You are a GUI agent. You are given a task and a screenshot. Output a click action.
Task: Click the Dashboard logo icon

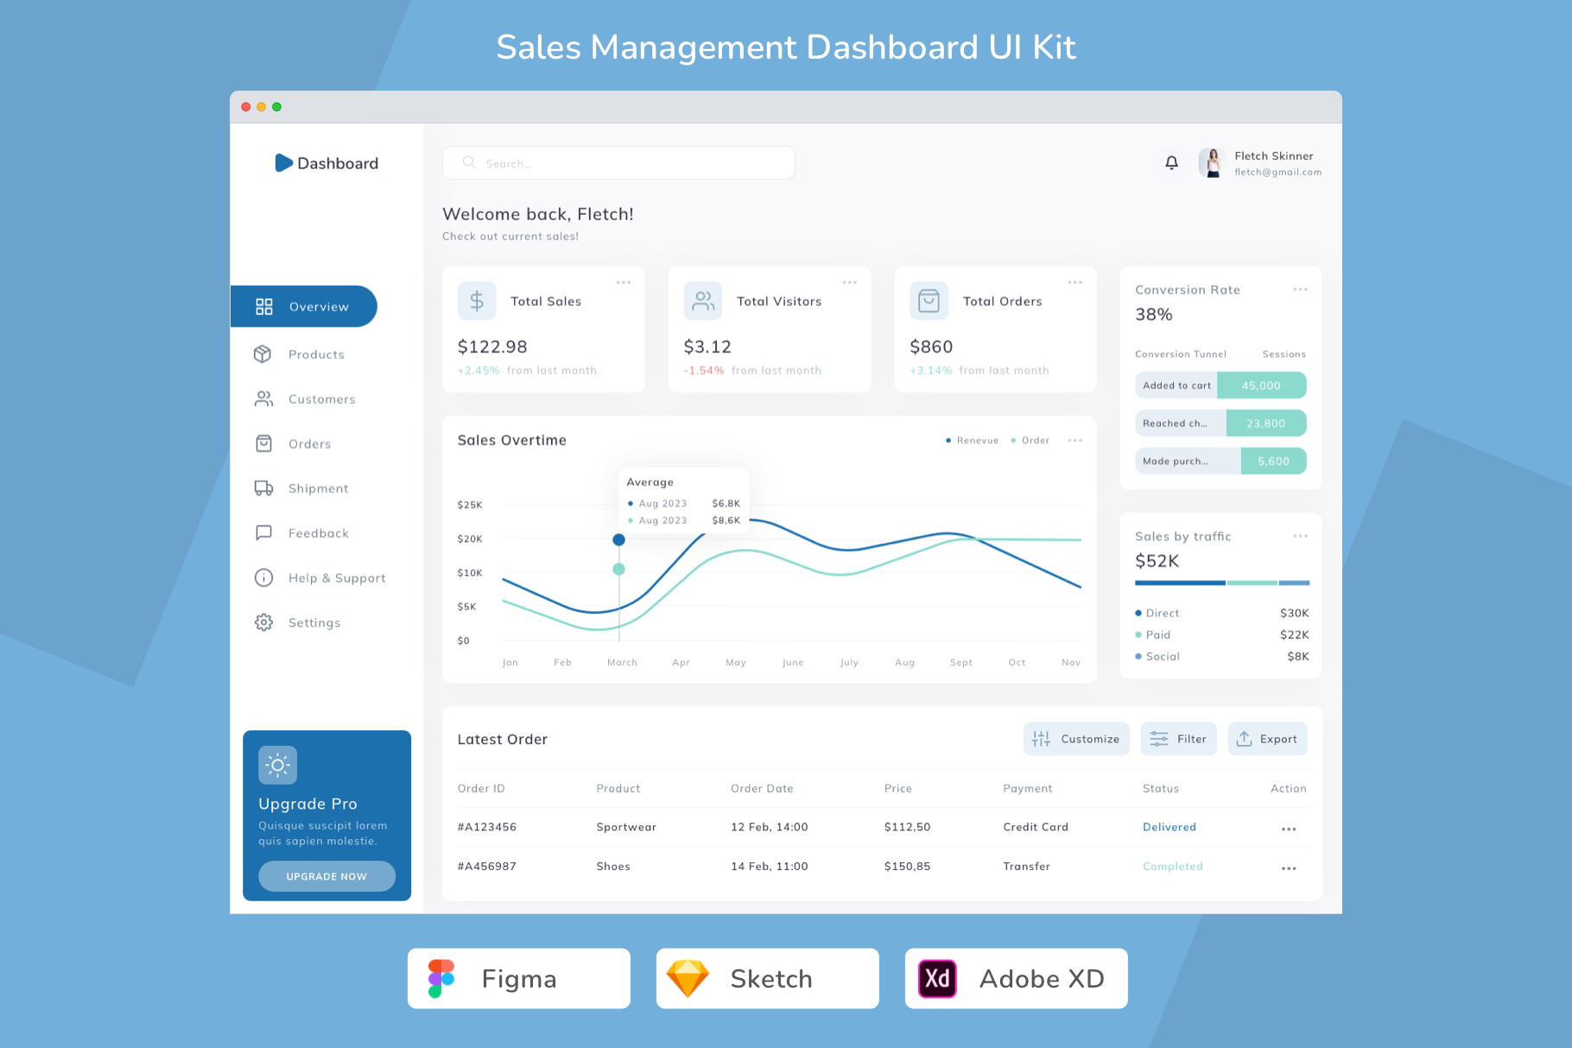pos(283,163)
